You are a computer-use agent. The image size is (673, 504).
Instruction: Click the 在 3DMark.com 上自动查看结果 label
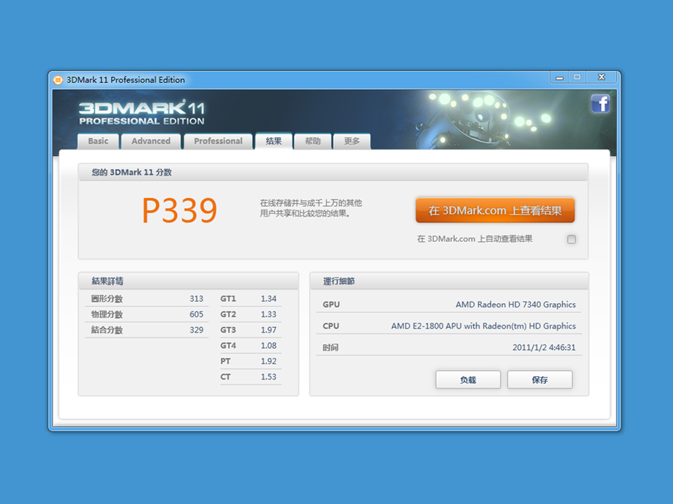tap(474, 239)
